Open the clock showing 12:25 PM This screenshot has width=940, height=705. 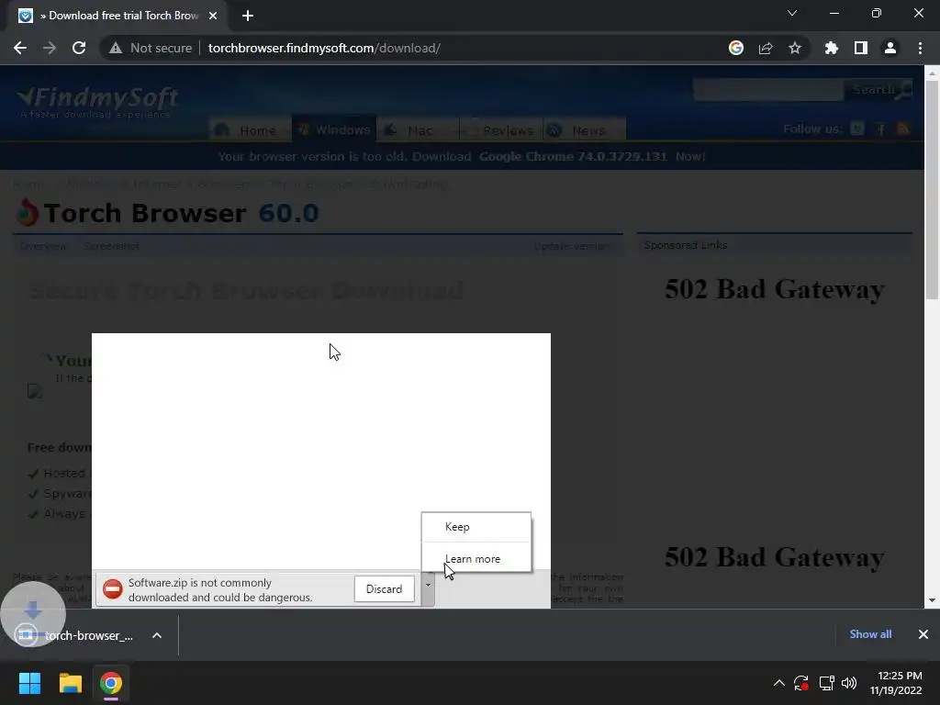896,683
